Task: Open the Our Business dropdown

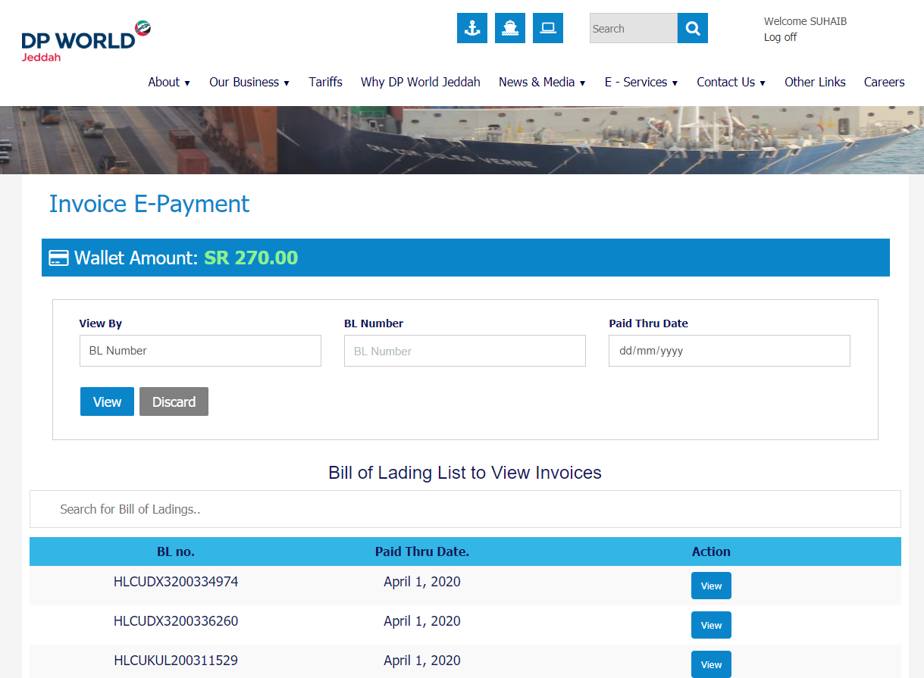Action: point(249,82)
